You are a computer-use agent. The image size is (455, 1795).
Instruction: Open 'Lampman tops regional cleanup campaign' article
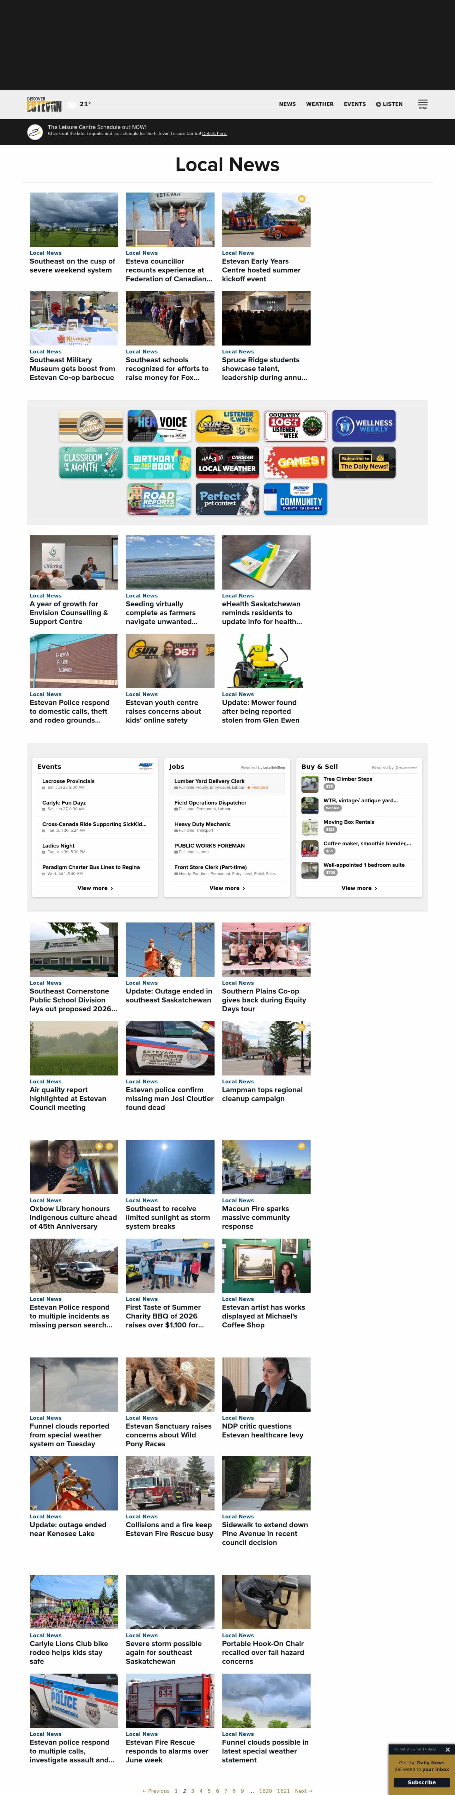[262, 1094]
